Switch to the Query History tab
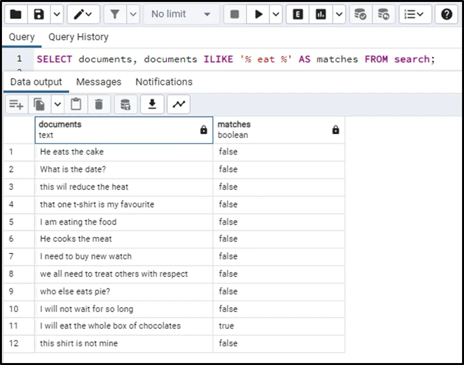The image size is (464, 365). click(x=78, y=37)
